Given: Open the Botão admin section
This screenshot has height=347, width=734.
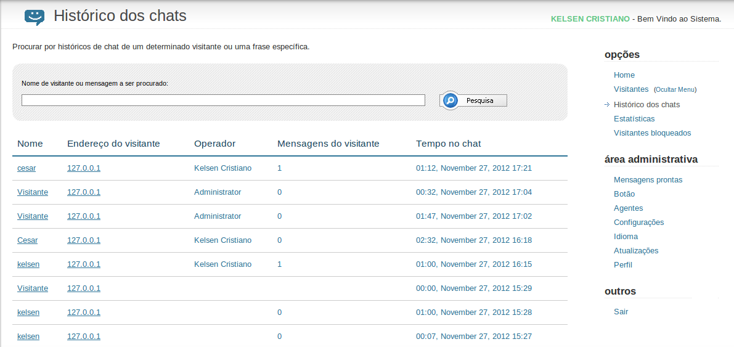Looking at the screenshot, I should [x=624, y=194].
